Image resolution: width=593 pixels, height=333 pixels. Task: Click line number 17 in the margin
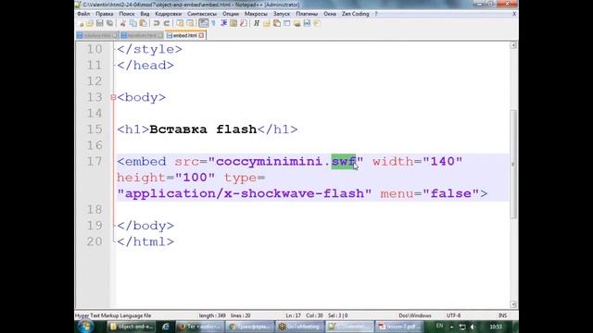pos(95,162)
